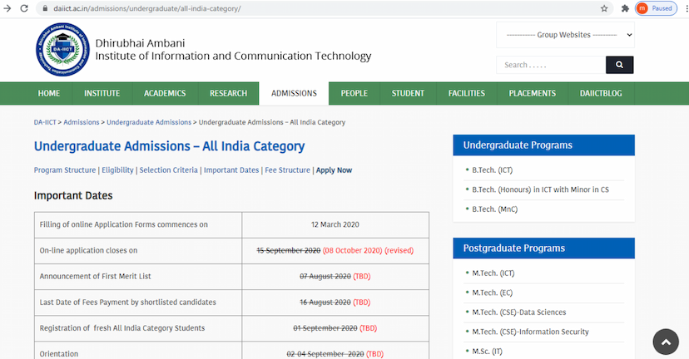Click the struck-through '07 August 2020' date

coord(325,277)
